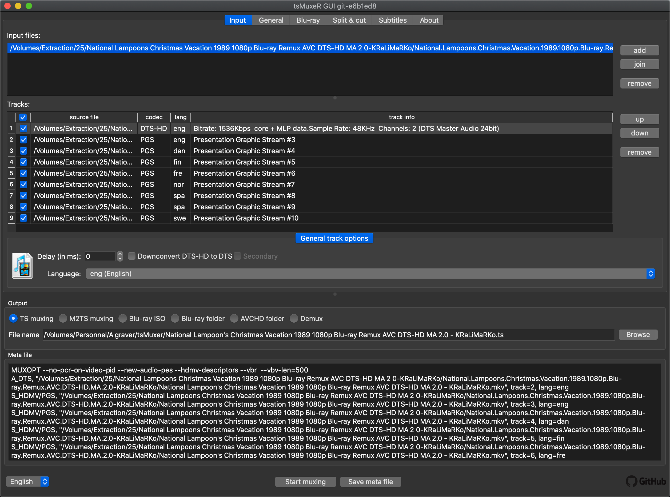This screenshot has width=670, height=497.
Task: Click the media track icon in track options
Action: click(22, 265)
